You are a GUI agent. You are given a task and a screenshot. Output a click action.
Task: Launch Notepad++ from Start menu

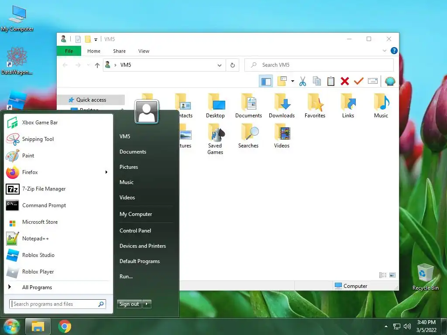coord(58,239)
